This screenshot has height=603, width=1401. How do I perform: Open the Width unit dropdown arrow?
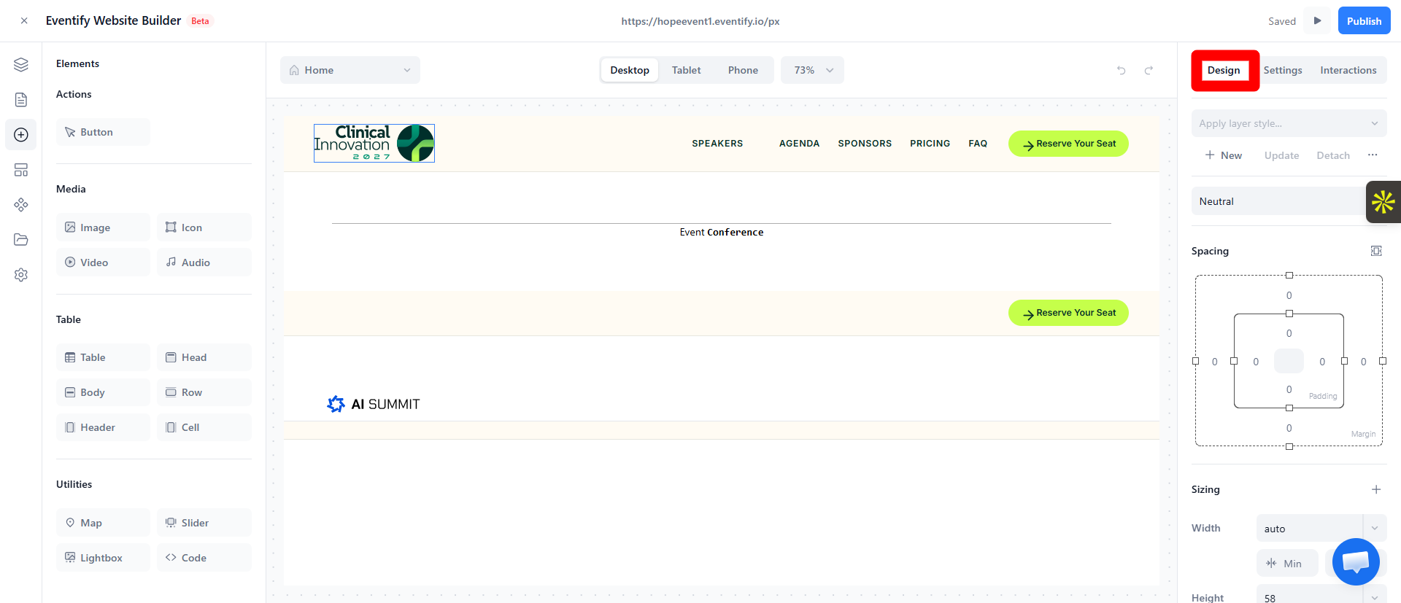point(1375,529)
